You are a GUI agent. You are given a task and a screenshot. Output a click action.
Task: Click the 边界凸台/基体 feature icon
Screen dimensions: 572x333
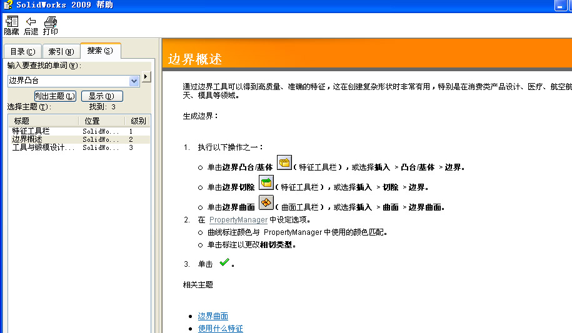point(284,162)
